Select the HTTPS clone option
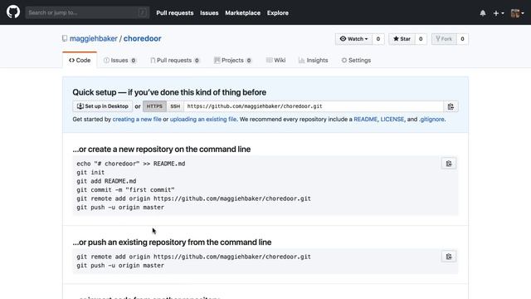Screen dimensions: 531x299 click(154, 106)
